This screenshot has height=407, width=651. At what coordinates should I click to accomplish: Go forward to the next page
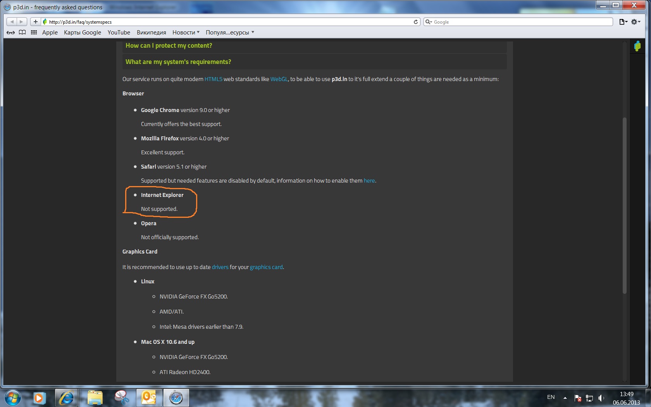click(22, 22)
